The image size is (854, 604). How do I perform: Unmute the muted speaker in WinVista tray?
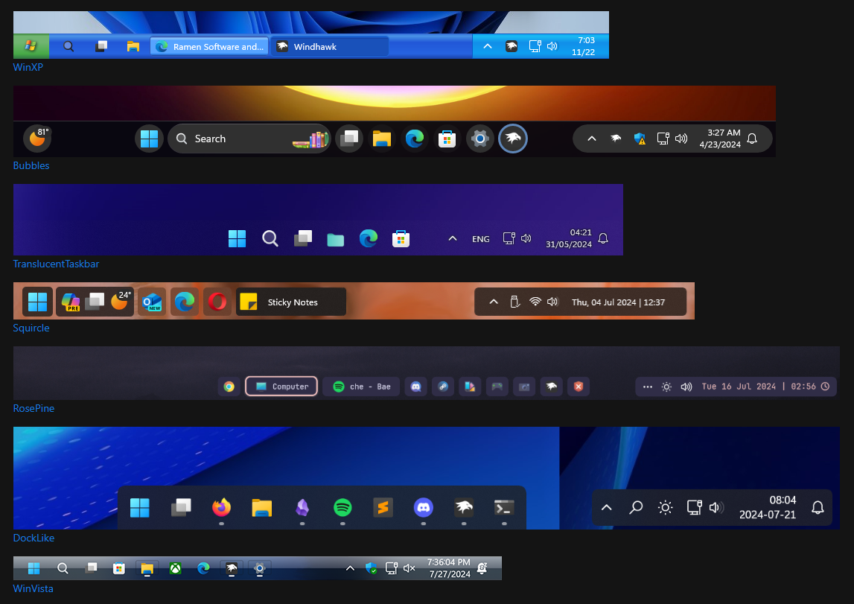(409, 568)
